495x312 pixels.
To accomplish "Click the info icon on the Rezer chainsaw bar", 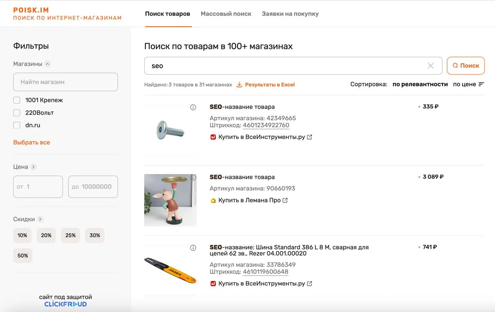I will pyautogui.click(x=193, y=248).
